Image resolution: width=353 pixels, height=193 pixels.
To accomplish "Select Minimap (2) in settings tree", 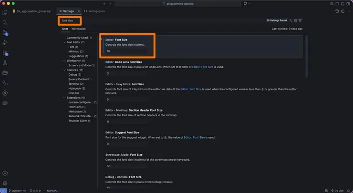I will click(x=76, y=51).
